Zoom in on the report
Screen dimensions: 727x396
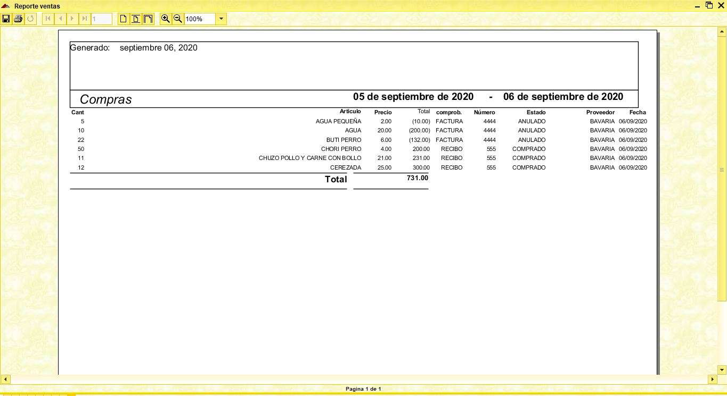(x=166, y=19)
